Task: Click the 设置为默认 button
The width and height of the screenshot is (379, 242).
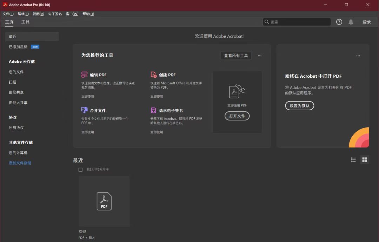Action: (x=299, y=106)
